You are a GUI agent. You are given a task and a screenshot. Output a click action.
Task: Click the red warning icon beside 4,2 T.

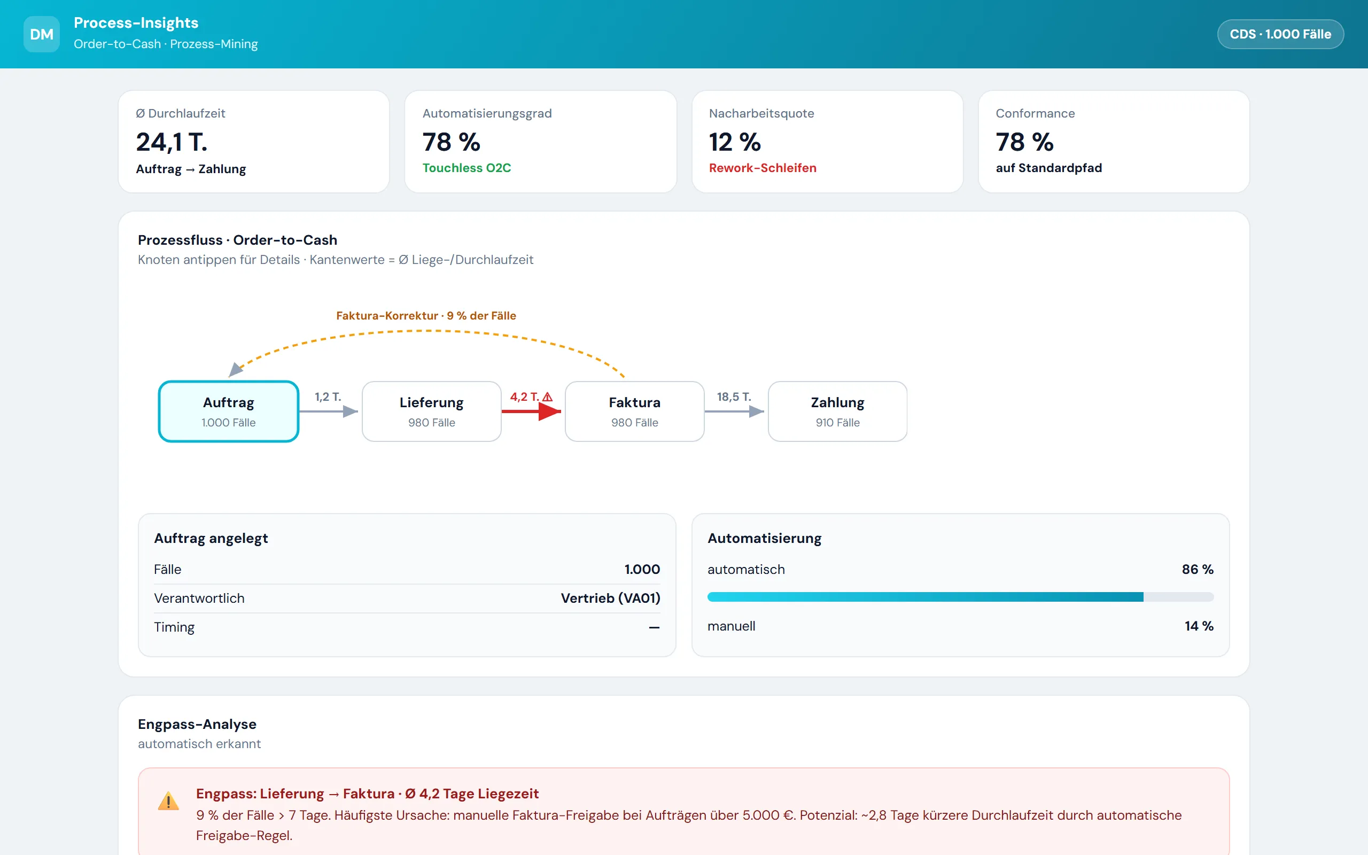[547, 397]
